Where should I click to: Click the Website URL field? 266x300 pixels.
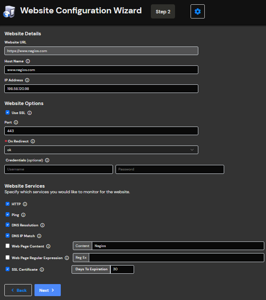tap(101, 51)
